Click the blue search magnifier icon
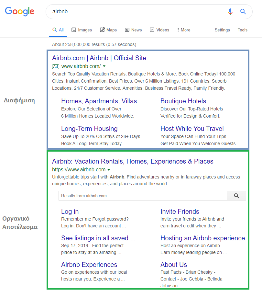This screenshot has height=298, width=262. coord(243,12)
